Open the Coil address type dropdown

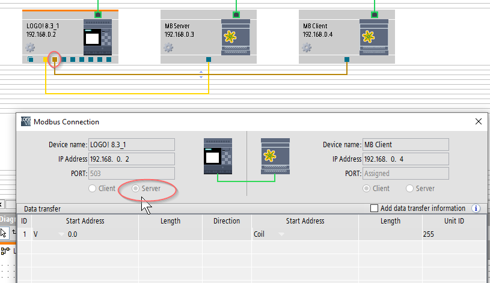281,234
